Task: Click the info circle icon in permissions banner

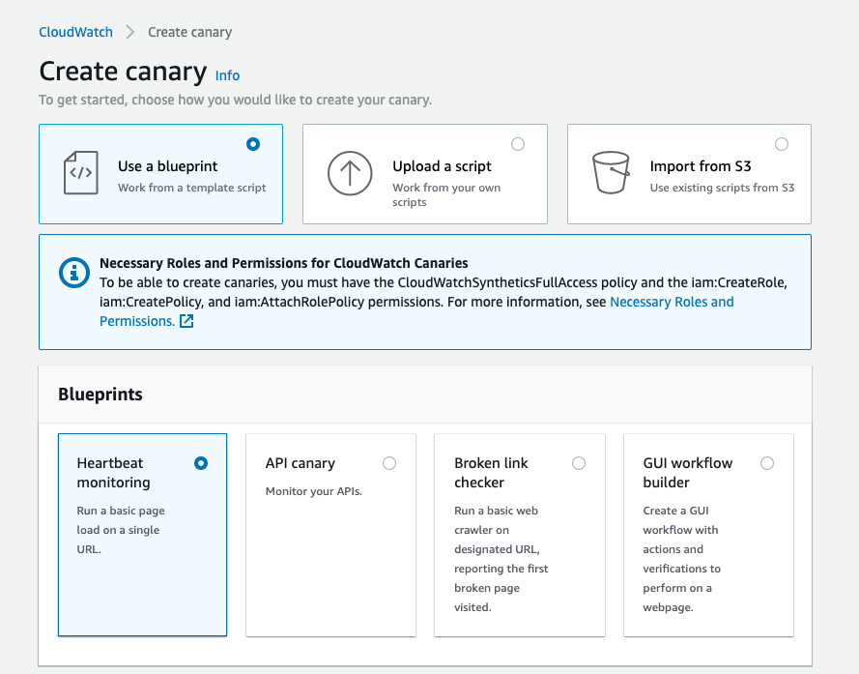Action: [x=74, y=273]
